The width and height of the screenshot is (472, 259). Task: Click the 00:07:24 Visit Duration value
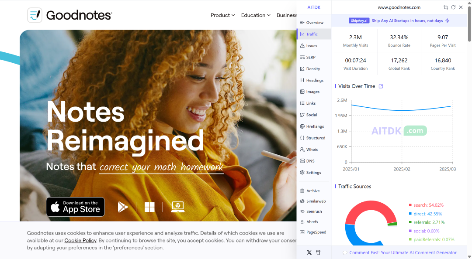[x=355, y=61]
